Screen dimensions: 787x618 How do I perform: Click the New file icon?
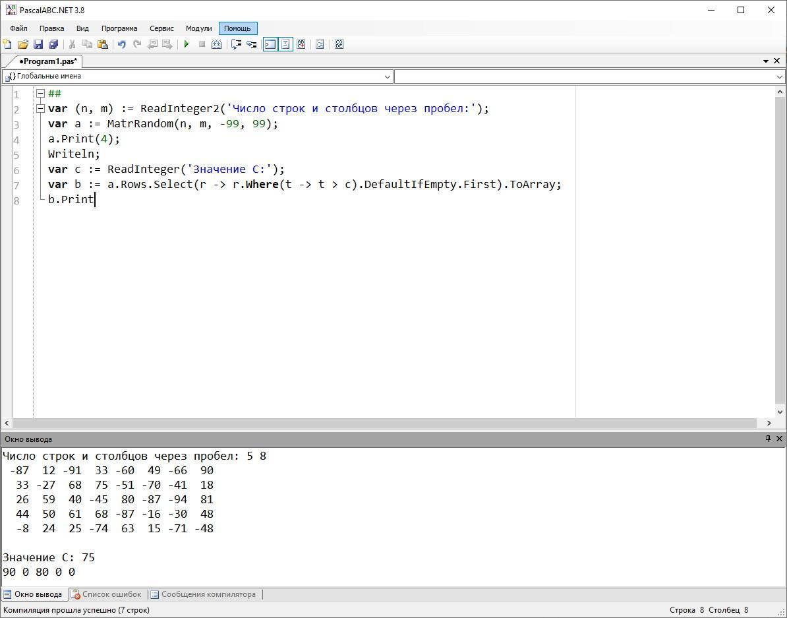[7, 44]
